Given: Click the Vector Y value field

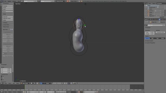Looking at the screenshot, I should pyautogui.click(x=6, y=71).
